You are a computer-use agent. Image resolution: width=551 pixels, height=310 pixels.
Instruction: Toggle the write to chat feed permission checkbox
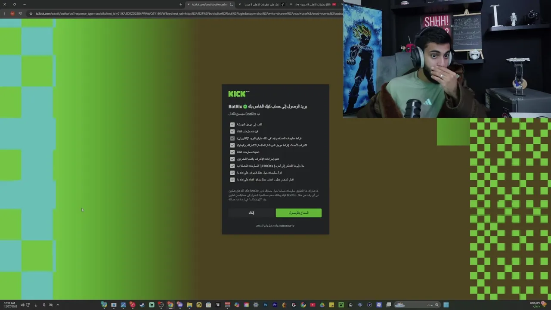click(232, 124)
